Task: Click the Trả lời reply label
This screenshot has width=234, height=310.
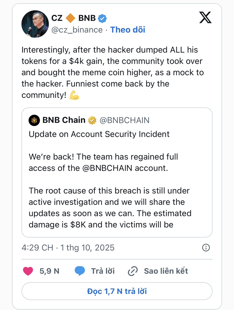Action: click(x=103, y=271)
